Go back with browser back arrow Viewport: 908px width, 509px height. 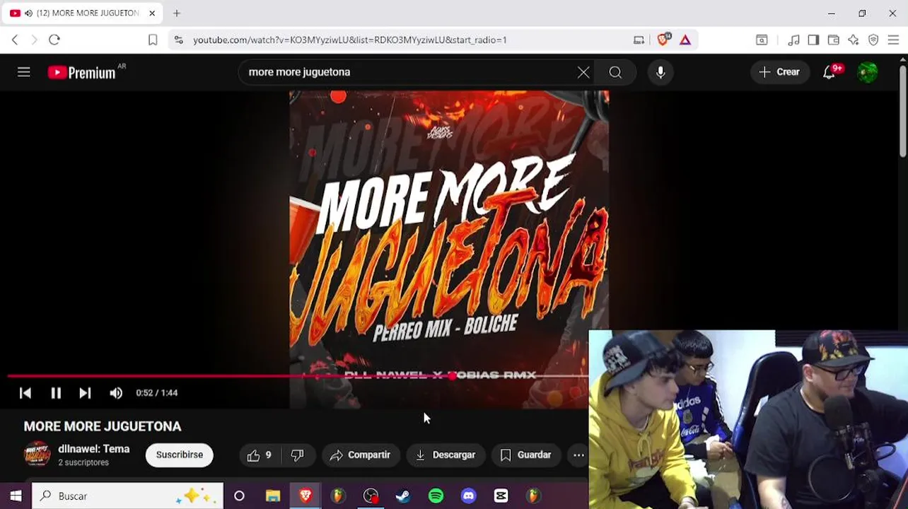(15, 40)
